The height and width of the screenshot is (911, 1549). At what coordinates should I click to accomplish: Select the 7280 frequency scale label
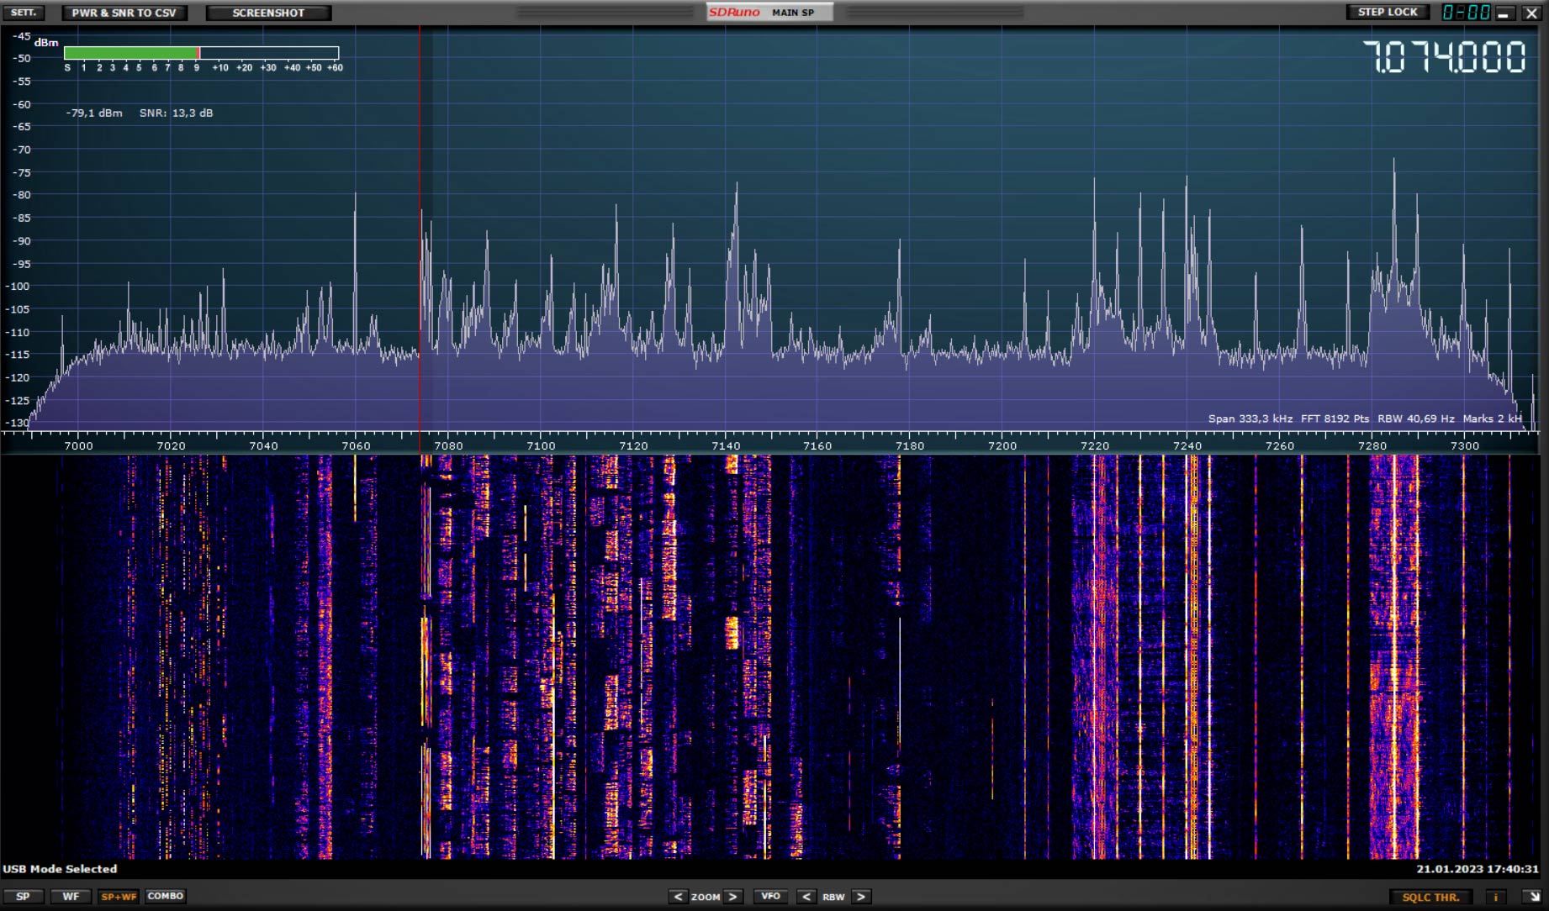point(1372,445)
